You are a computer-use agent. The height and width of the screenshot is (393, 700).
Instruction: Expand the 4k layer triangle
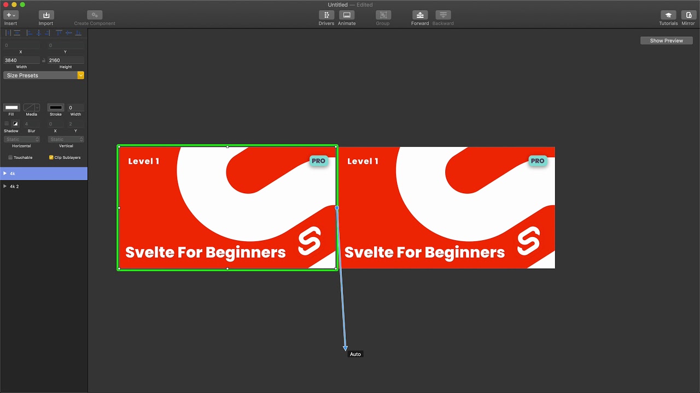click(5, 174)
